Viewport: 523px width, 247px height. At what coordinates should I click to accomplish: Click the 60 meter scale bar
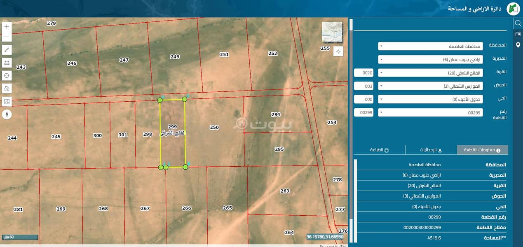click(x=20, y=238)
